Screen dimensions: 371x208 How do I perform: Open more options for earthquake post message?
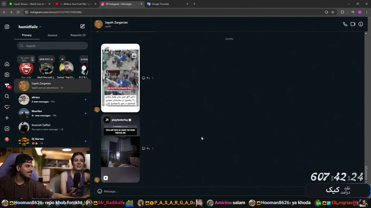[153, 78]
